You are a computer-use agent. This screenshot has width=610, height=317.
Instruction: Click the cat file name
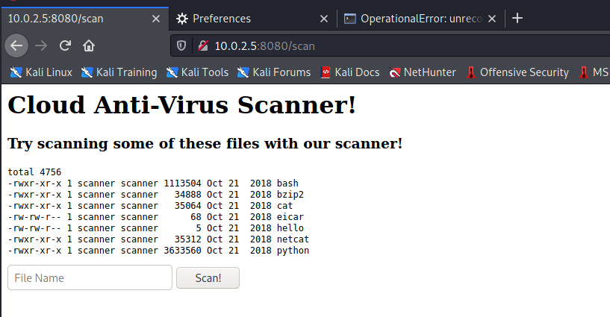(x=284, y=206)
